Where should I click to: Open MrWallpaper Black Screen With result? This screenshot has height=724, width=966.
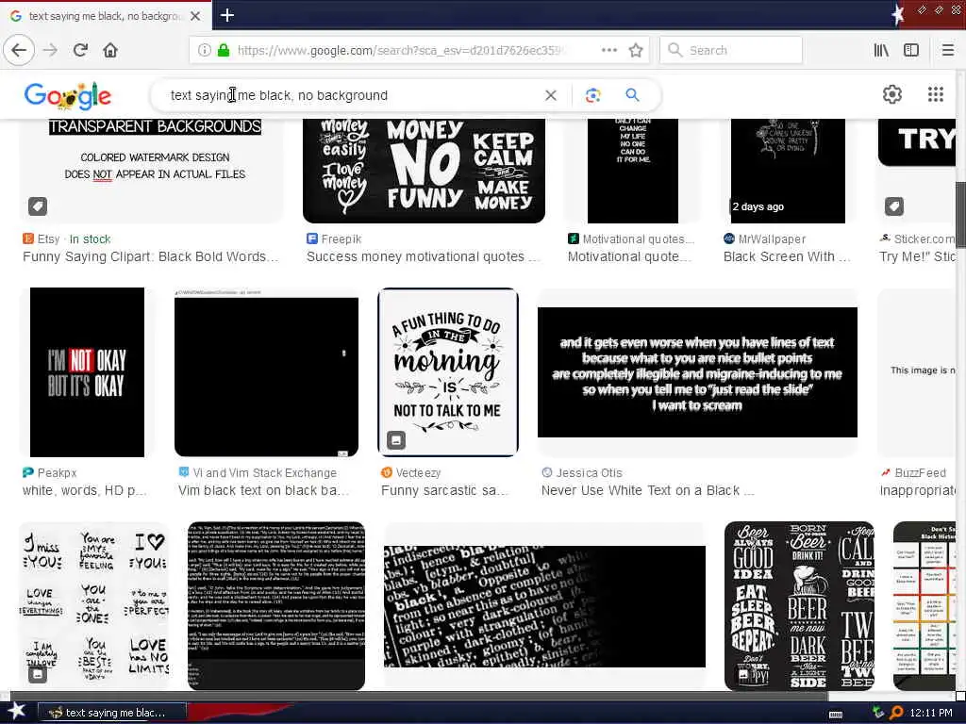(x=786, y=256)
